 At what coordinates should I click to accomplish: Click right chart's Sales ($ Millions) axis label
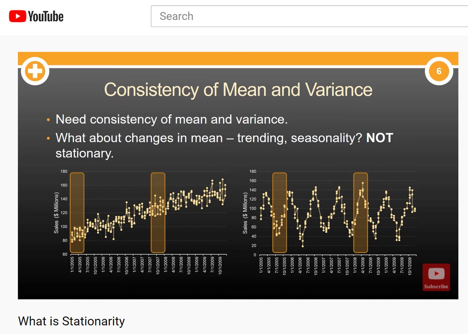245,213
